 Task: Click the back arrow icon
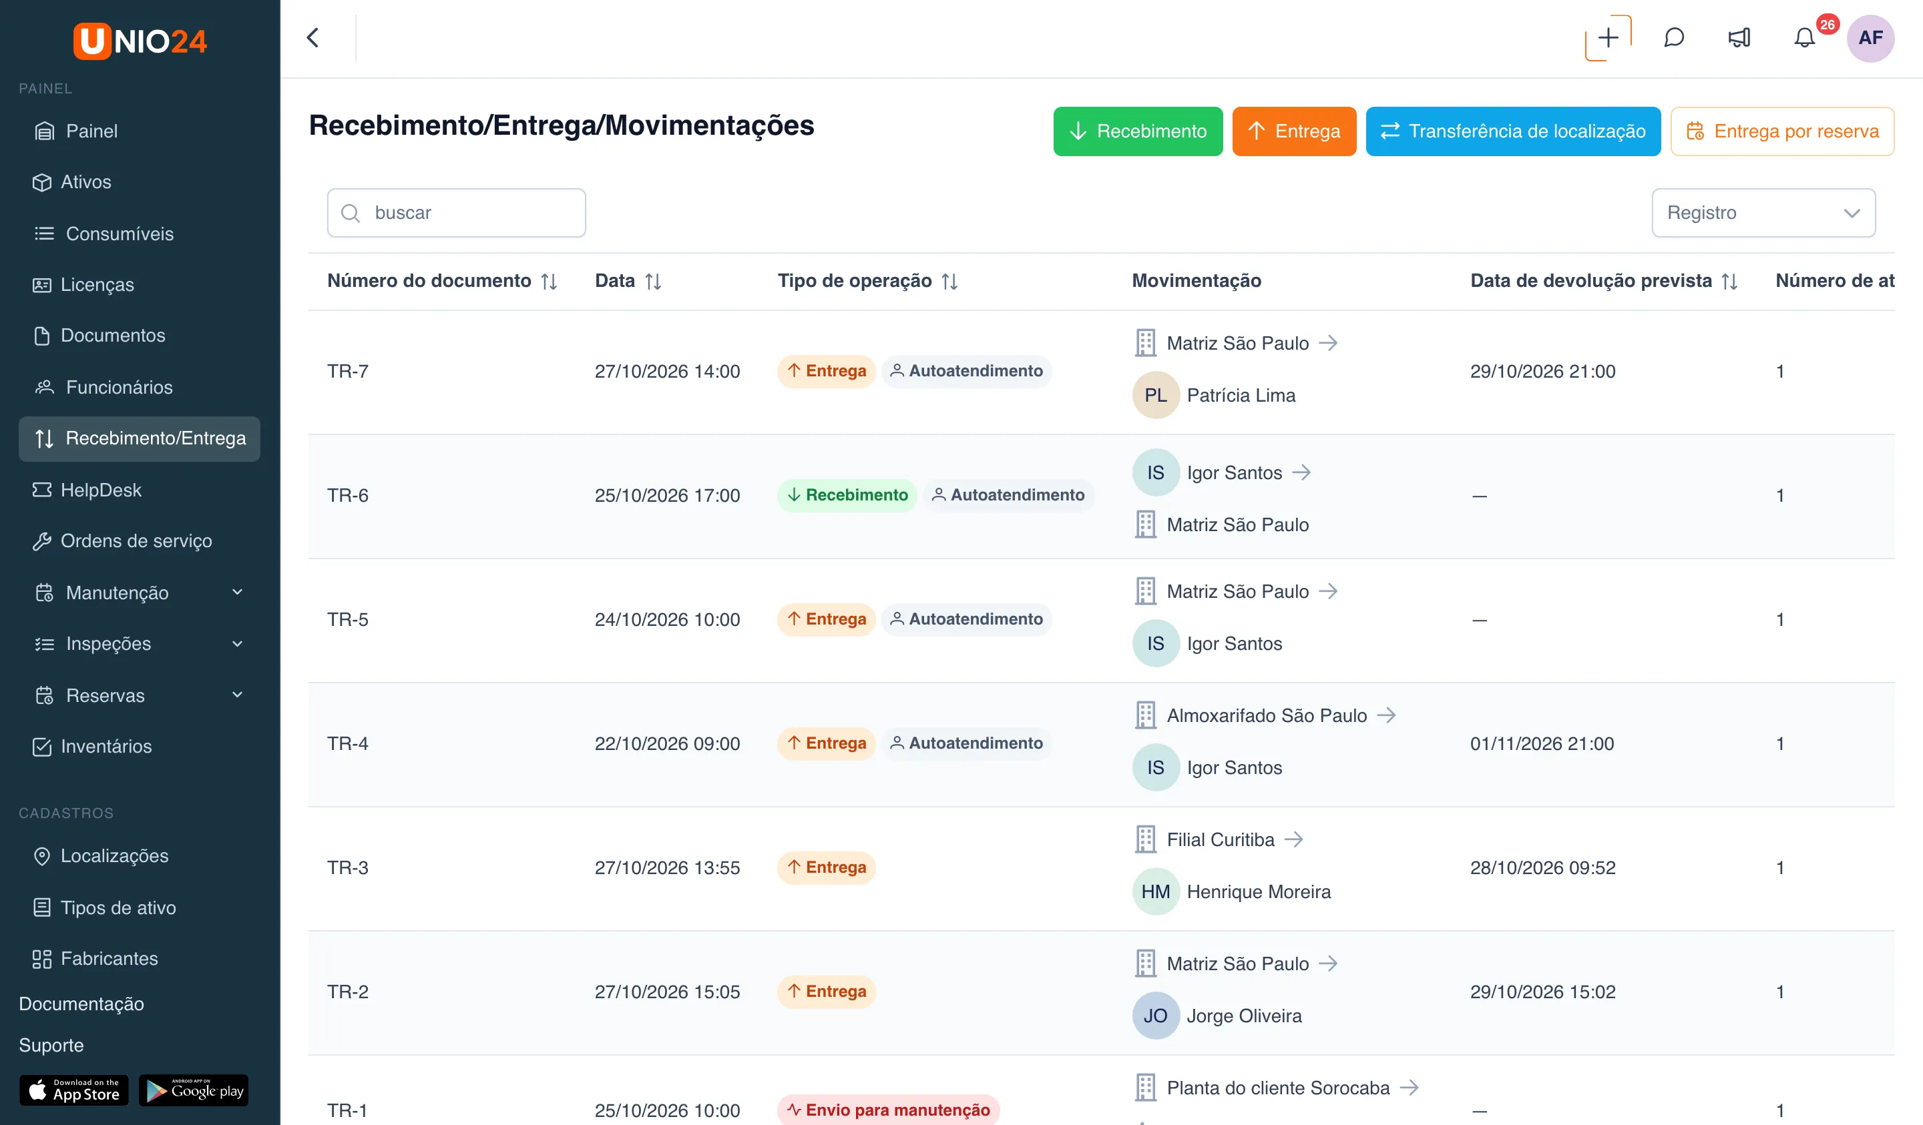pyautogui.click(x=313, y=37)
